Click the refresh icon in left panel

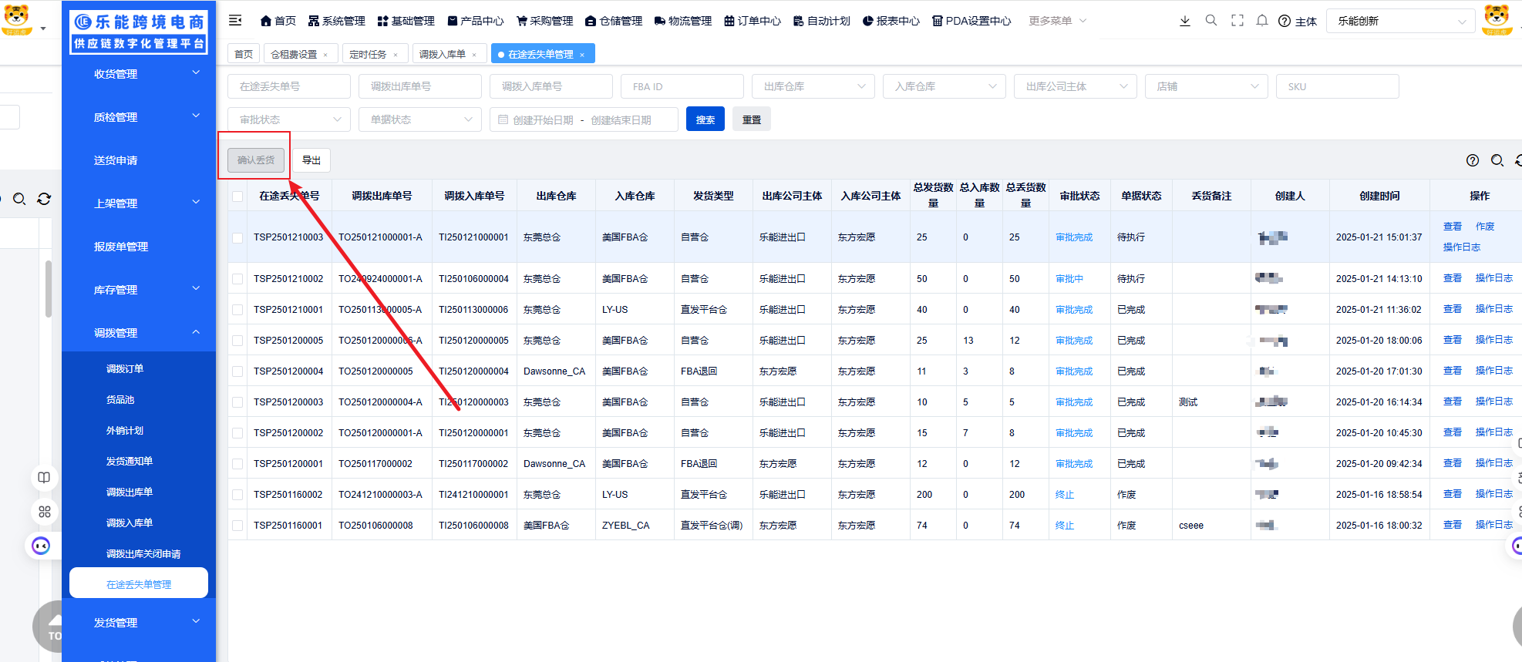point(44,199)
